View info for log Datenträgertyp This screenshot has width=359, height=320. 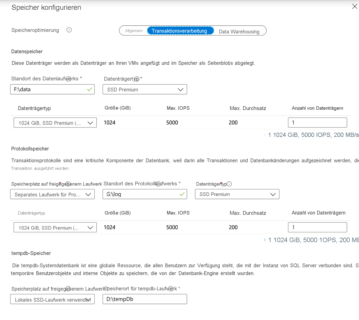coord(230,184)
